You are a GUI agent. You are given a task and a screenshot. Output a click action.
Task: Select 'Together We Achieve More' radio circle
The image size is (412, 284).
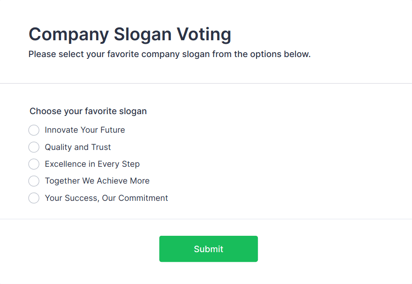point(34,181)
